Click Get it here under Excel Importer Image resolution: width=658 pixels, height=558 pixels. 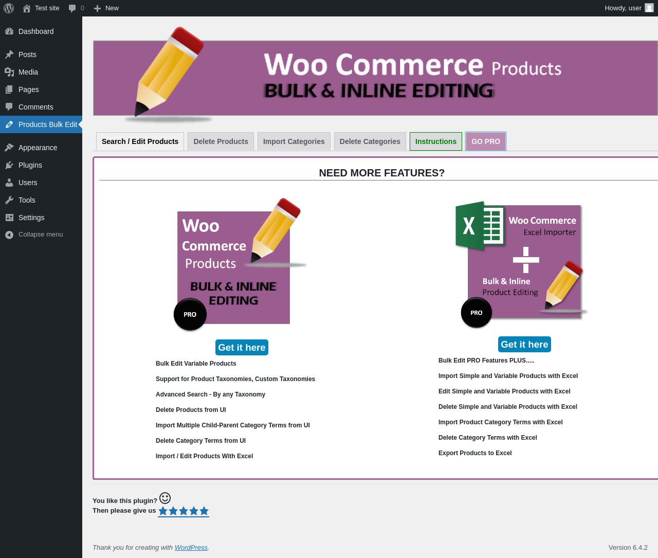524,345
